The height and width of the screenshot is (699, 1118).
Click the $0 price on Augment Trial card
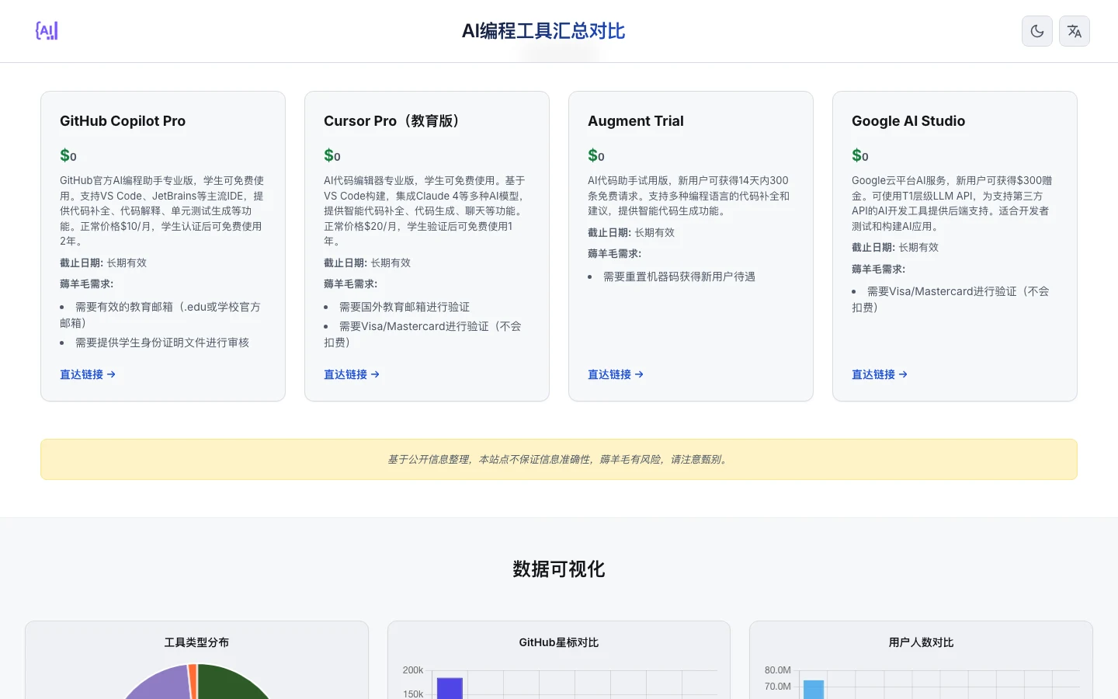[x=596, y=155]
